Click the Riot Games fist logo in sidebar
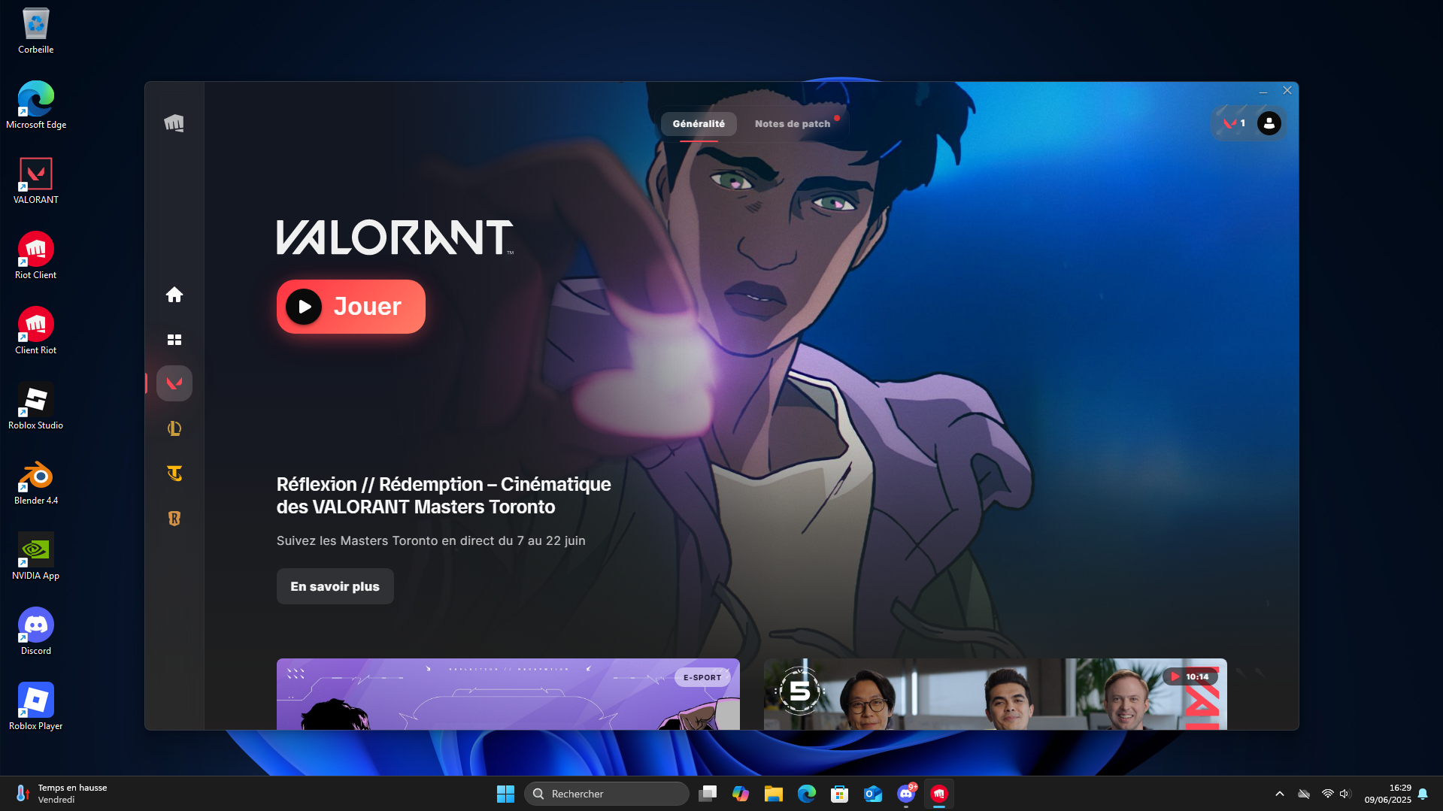1443x811 pixels. pos(174,123)
